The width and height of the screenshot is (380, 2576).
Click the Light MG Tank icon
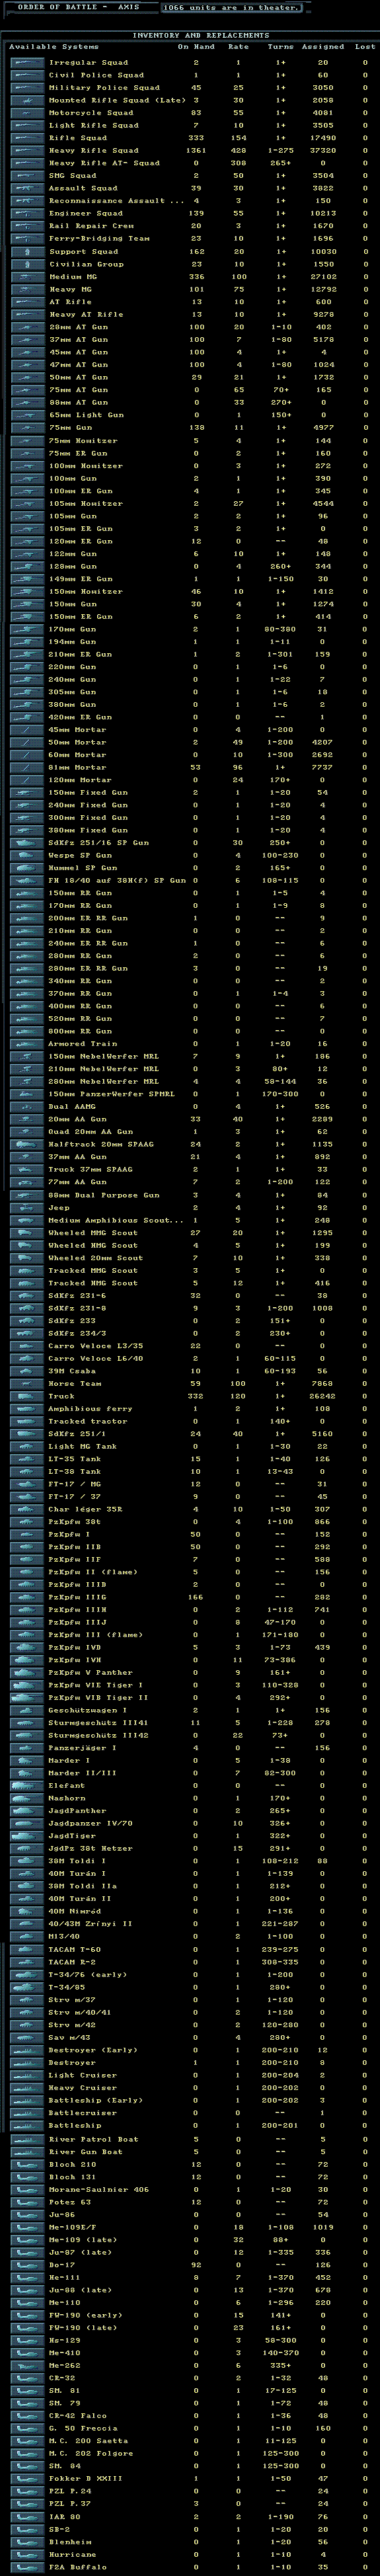pyautogui.click(x=27, y=1447)
